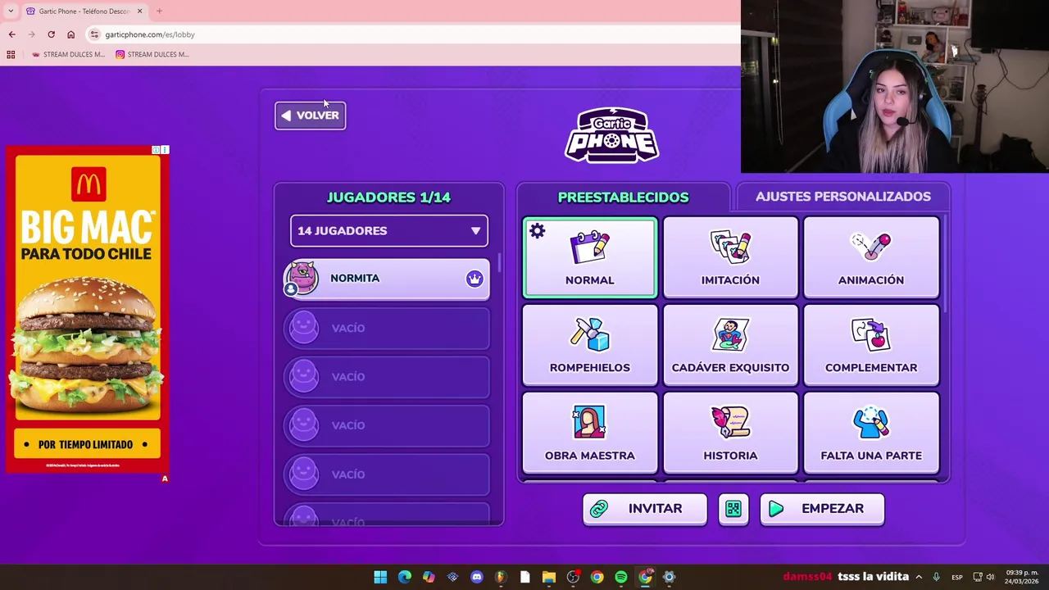Open the browser home page
The width and height of the screenshot is (1049, 590).
70,34
